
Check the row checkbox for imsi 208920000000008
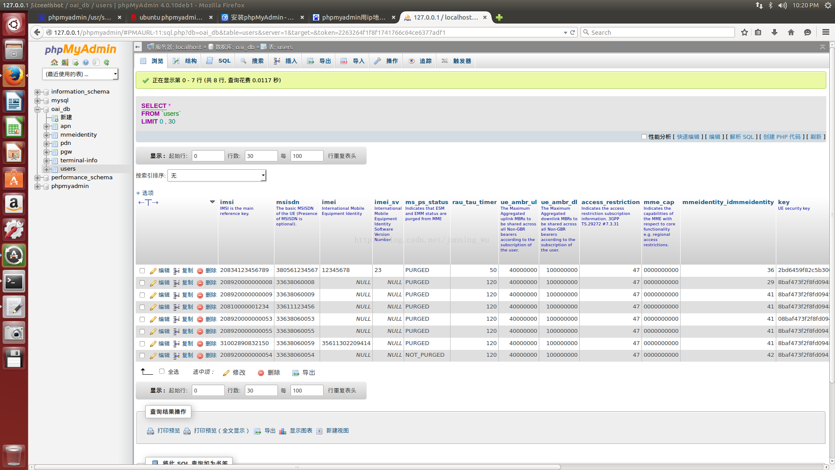(x=142, y=283)
